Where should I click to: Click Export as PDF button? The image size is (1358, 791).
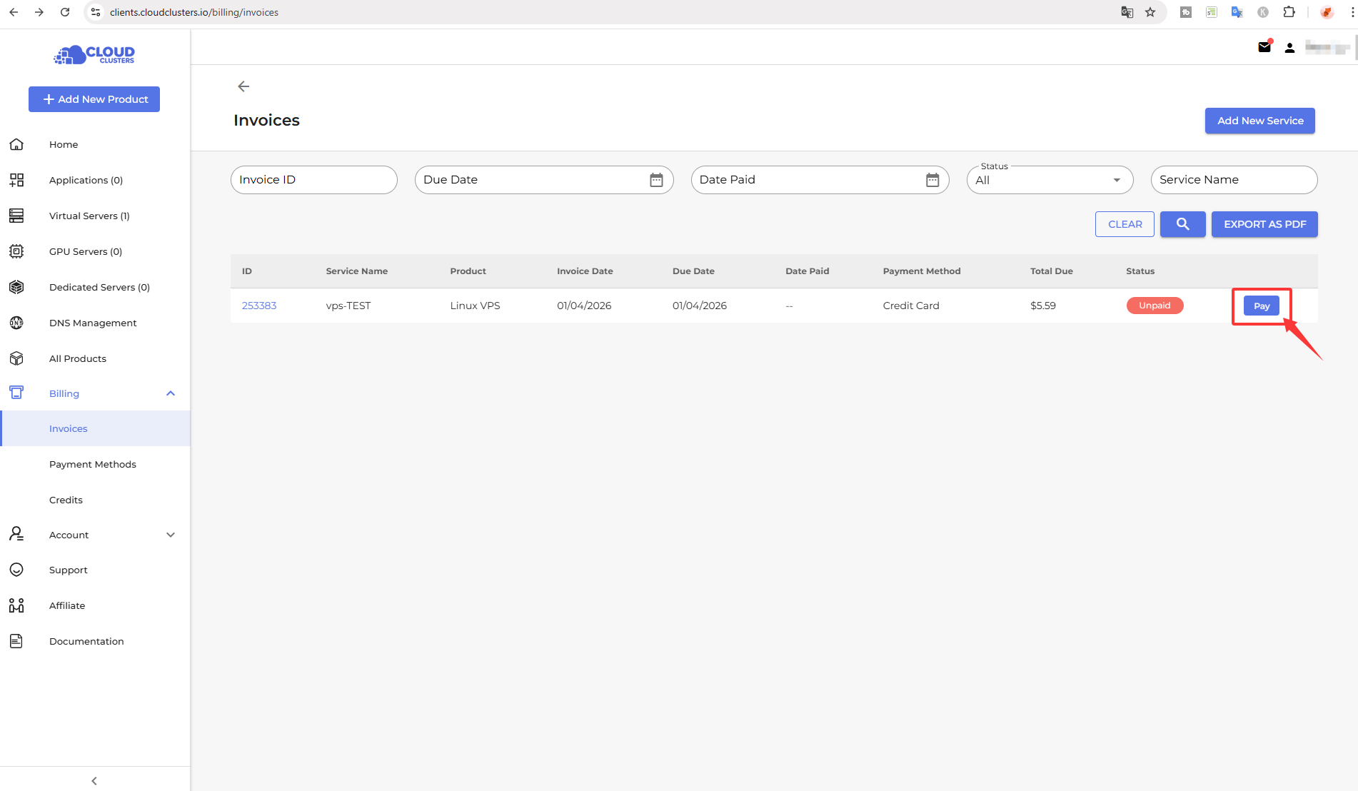point(1264,224)
